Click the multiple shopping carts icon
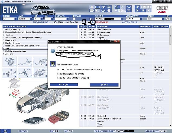Screen dimensions: 172x133 point(129,7)
